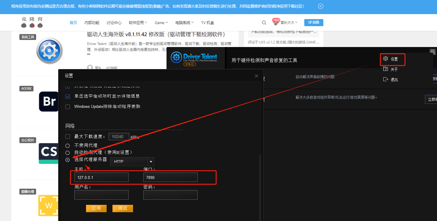Open the CS app thumbnail
The height and width of the screenshot is (221, 437).
(49, 153)
